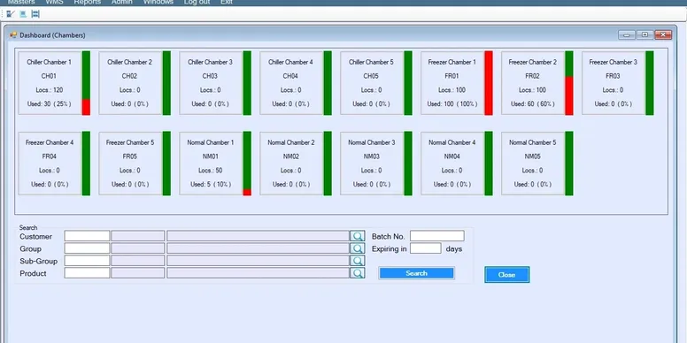Open the Masters menu
Image resolution: width=687 pixels, height=343 pixels.
click(x=21, y=2)
